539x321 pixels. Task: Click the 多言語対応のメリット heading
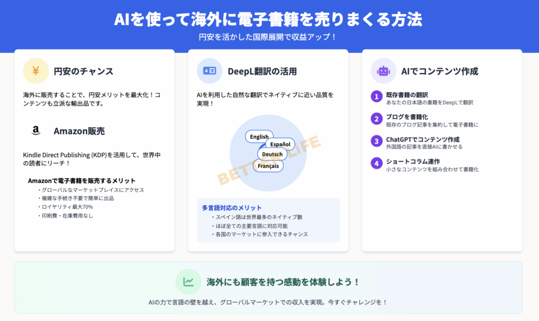click(232, 208)
